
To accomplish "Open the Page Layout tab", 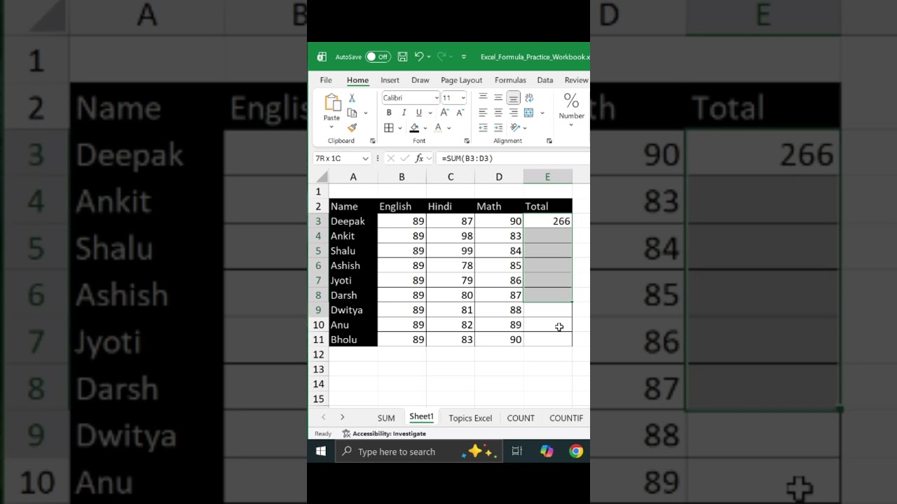I will click(461, 80).
